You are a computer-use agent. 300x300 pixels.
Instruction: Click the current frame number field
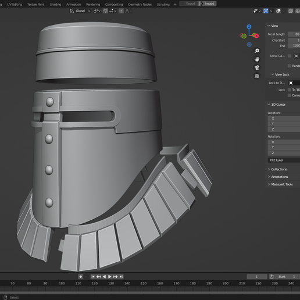pos(257,277)
